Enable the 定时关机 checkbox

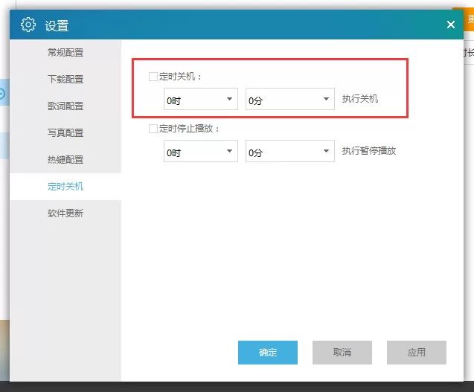tap(153, 77)
